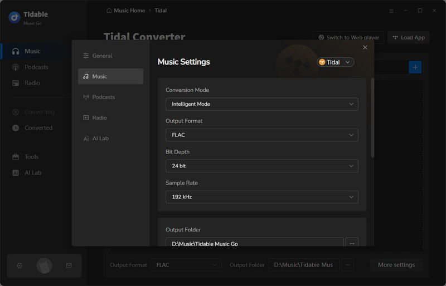Click the orange Tidal logo icon

coord(322,62)
